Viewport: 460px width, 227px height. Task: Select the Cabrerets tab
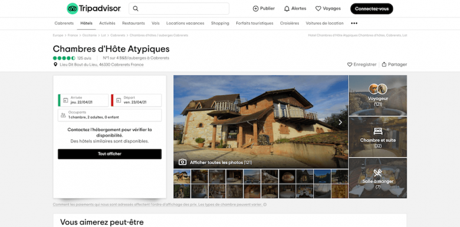click(64, 24)
